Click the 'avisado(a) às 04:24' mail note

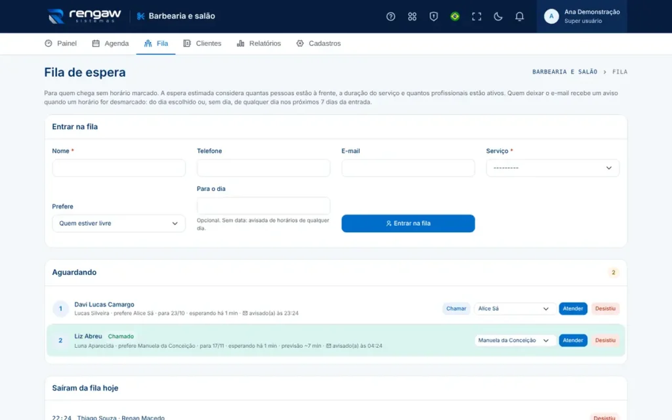click(354, 346)
